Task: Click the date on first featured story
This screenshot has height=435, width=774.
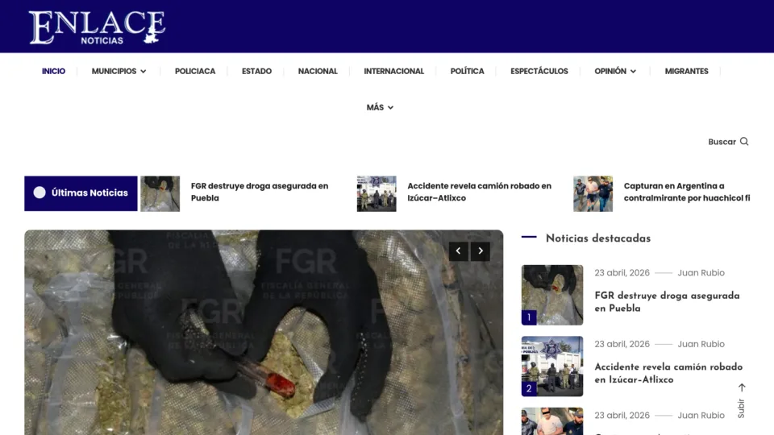Action: tap(622, 273)
